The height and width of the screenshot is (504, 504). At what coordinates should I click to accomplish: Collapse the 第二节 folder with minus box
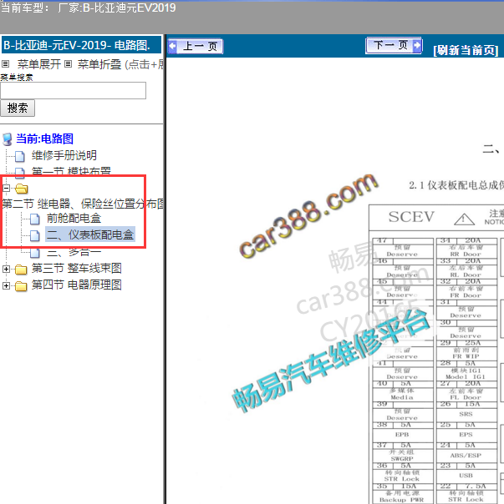[6, 188]
